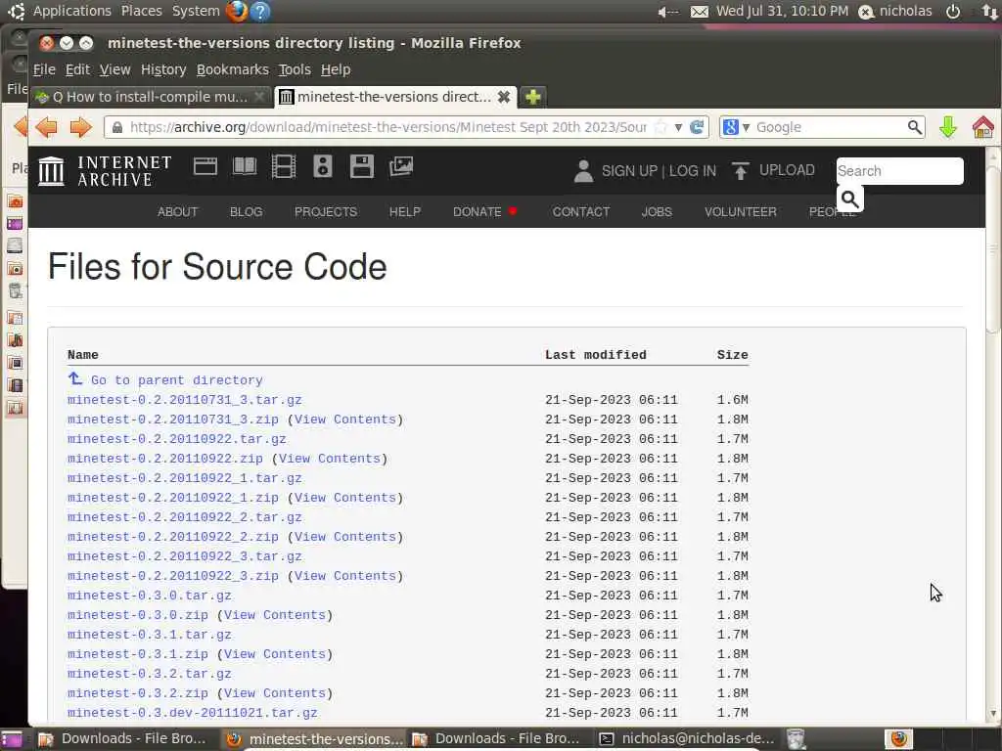Open the Internet Archive images icon
Viewport: 1002px width, 751px height.
pyautogui.click(x=401, y=166)
